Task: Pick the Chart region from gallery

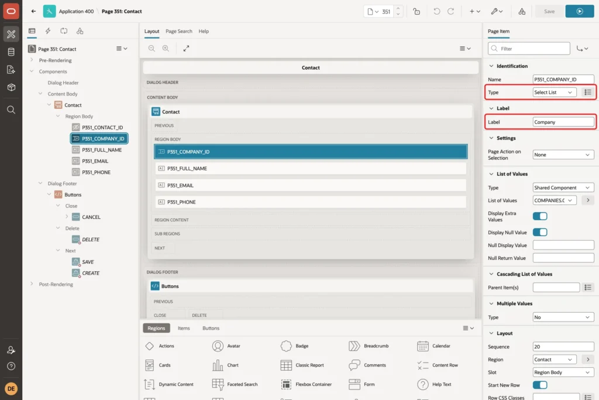Action: tap(225, 365)
